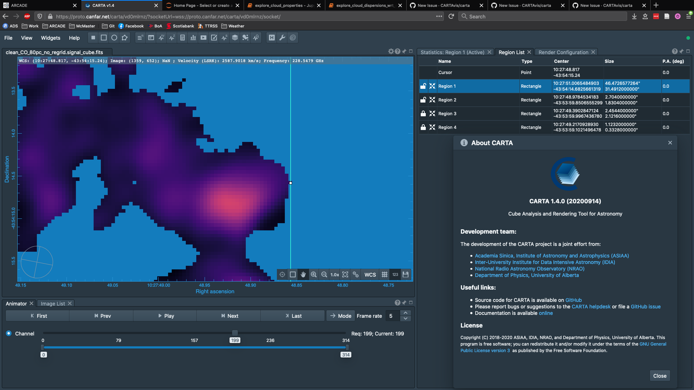Click the CARTA helpdesk link
Viewport: 694px width, 390px height.
[x=591, y=307]
